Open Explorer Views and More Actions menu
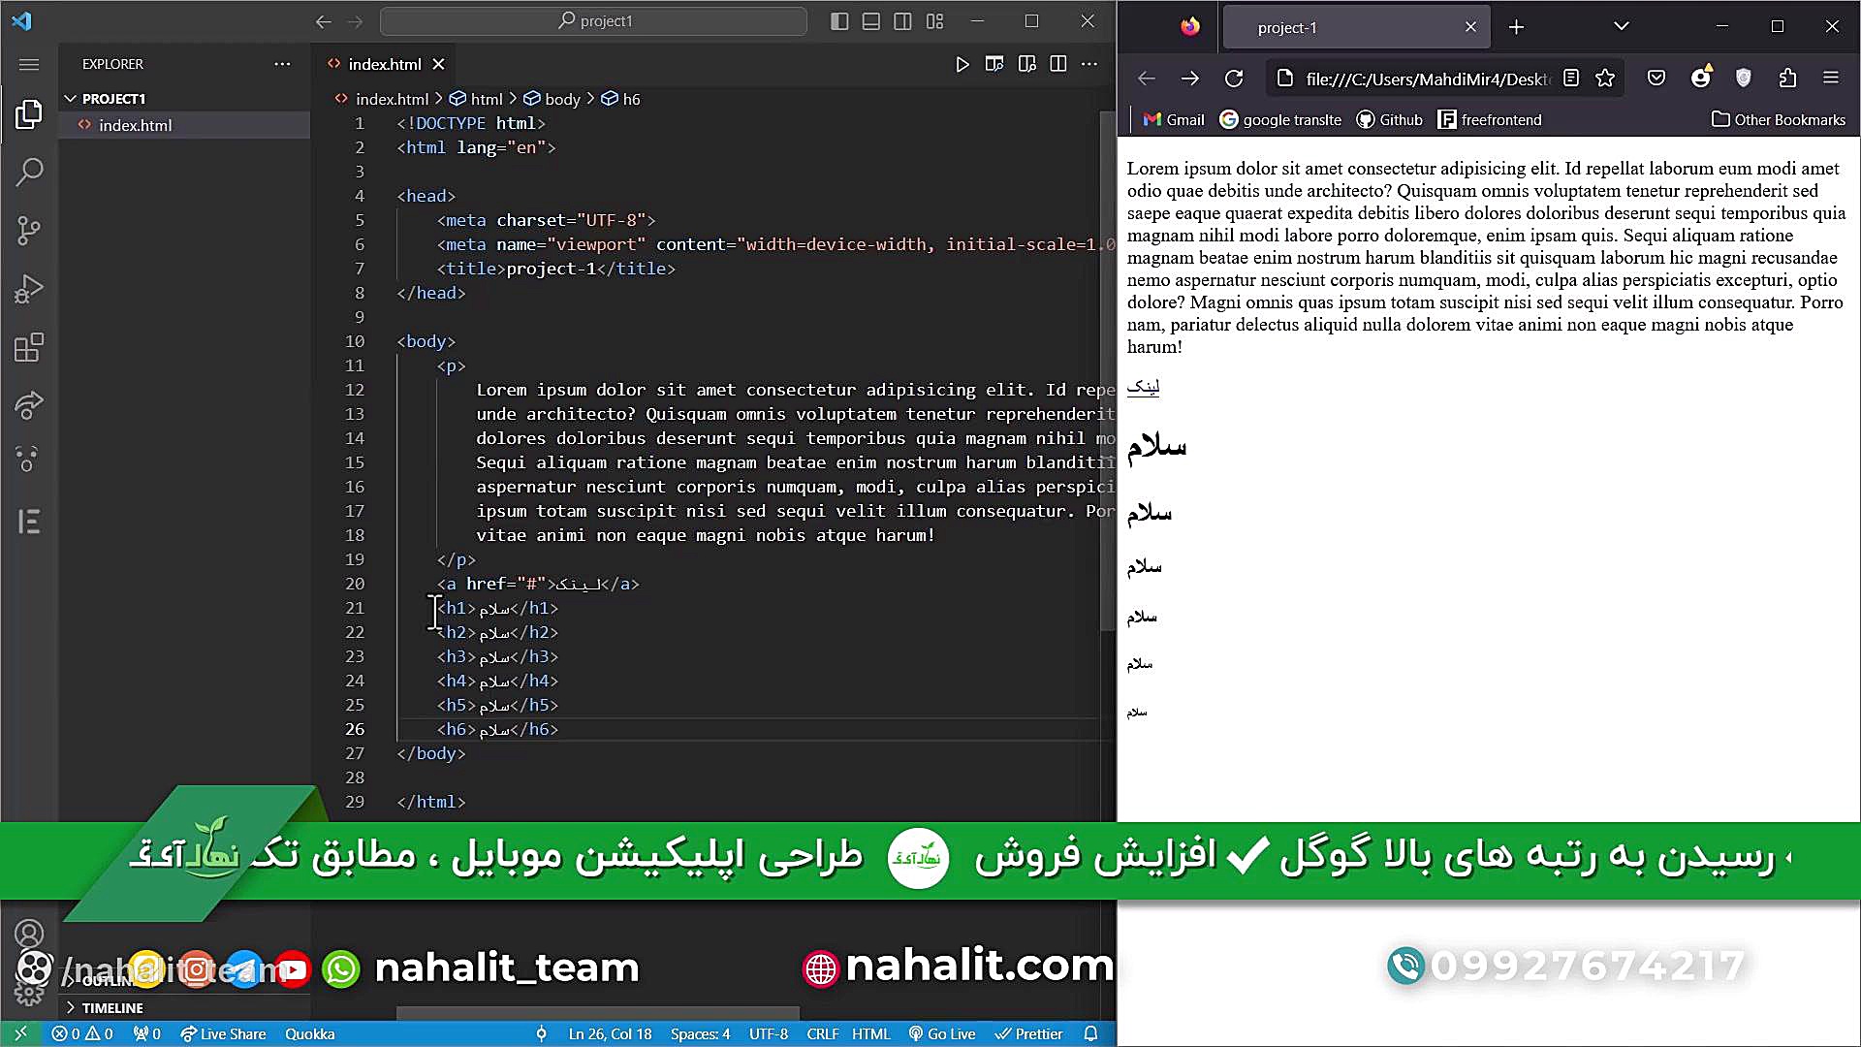The height and width of the screenshot is (1047, 1861). click(282, 64)
